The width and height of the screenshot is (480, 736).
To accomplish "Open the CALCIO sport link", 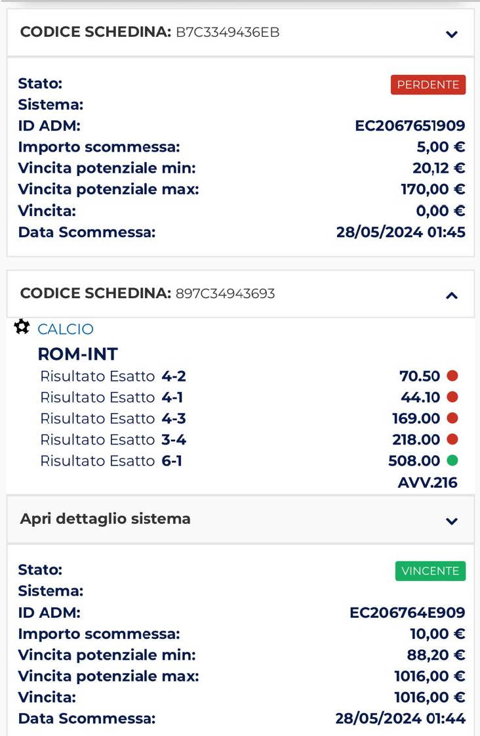I will click(66, 329).
